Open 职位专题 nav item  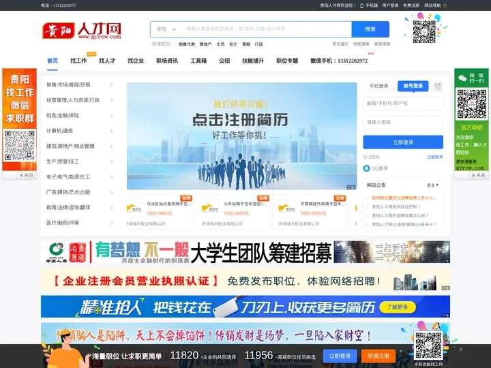tap(287, 61)
